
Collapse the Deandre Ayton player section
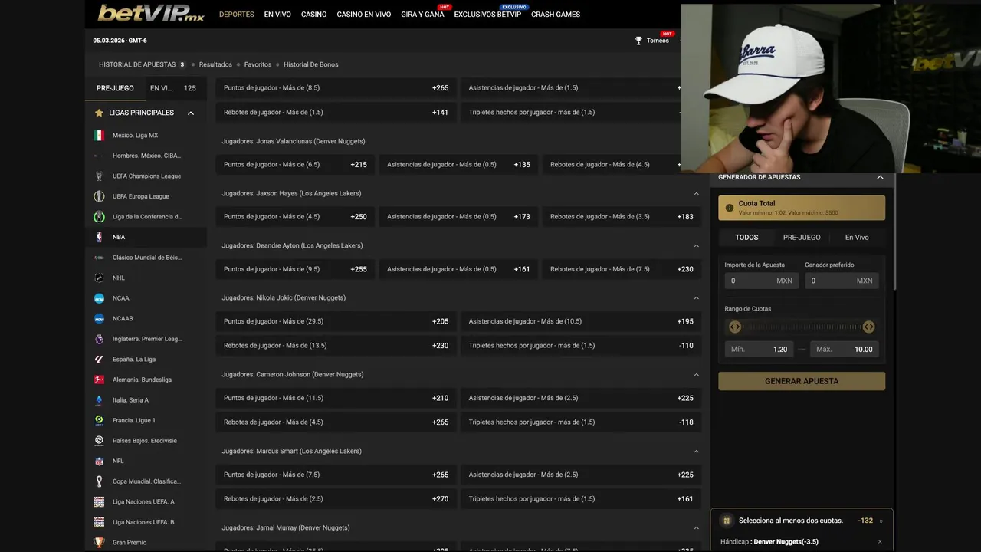696,245
